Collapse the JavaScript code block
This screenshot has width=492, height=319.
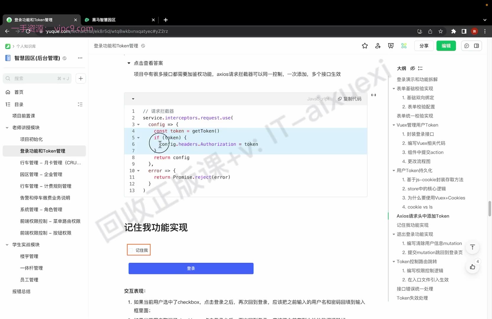click(133, 99)
